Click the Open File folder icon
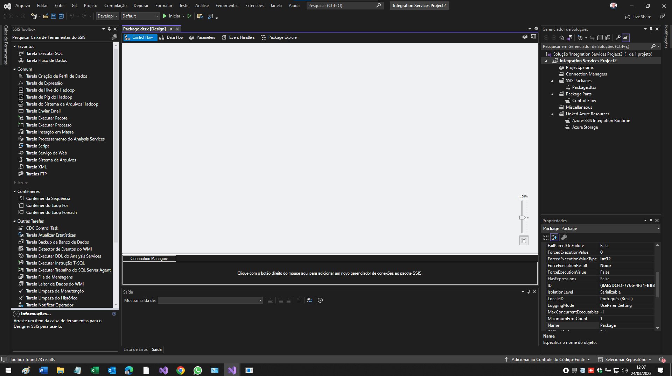This screenshot has height=376, width=672. [x=45, y=16]
